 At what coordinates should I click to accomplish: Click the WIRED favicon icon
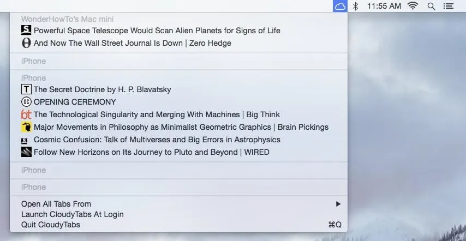pos(26,152)
